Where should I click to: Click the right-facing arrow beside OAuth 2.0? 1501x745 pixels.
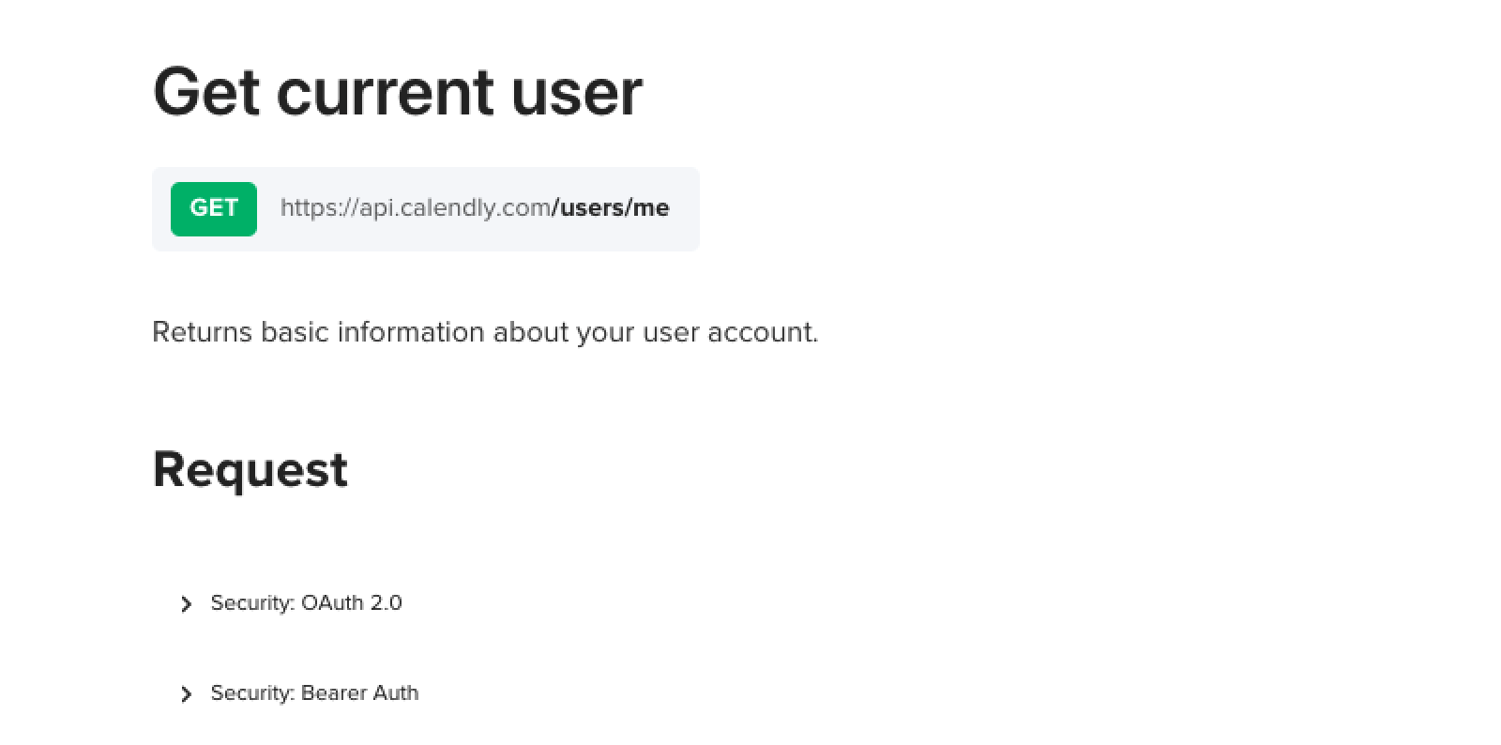coord(186,603)
